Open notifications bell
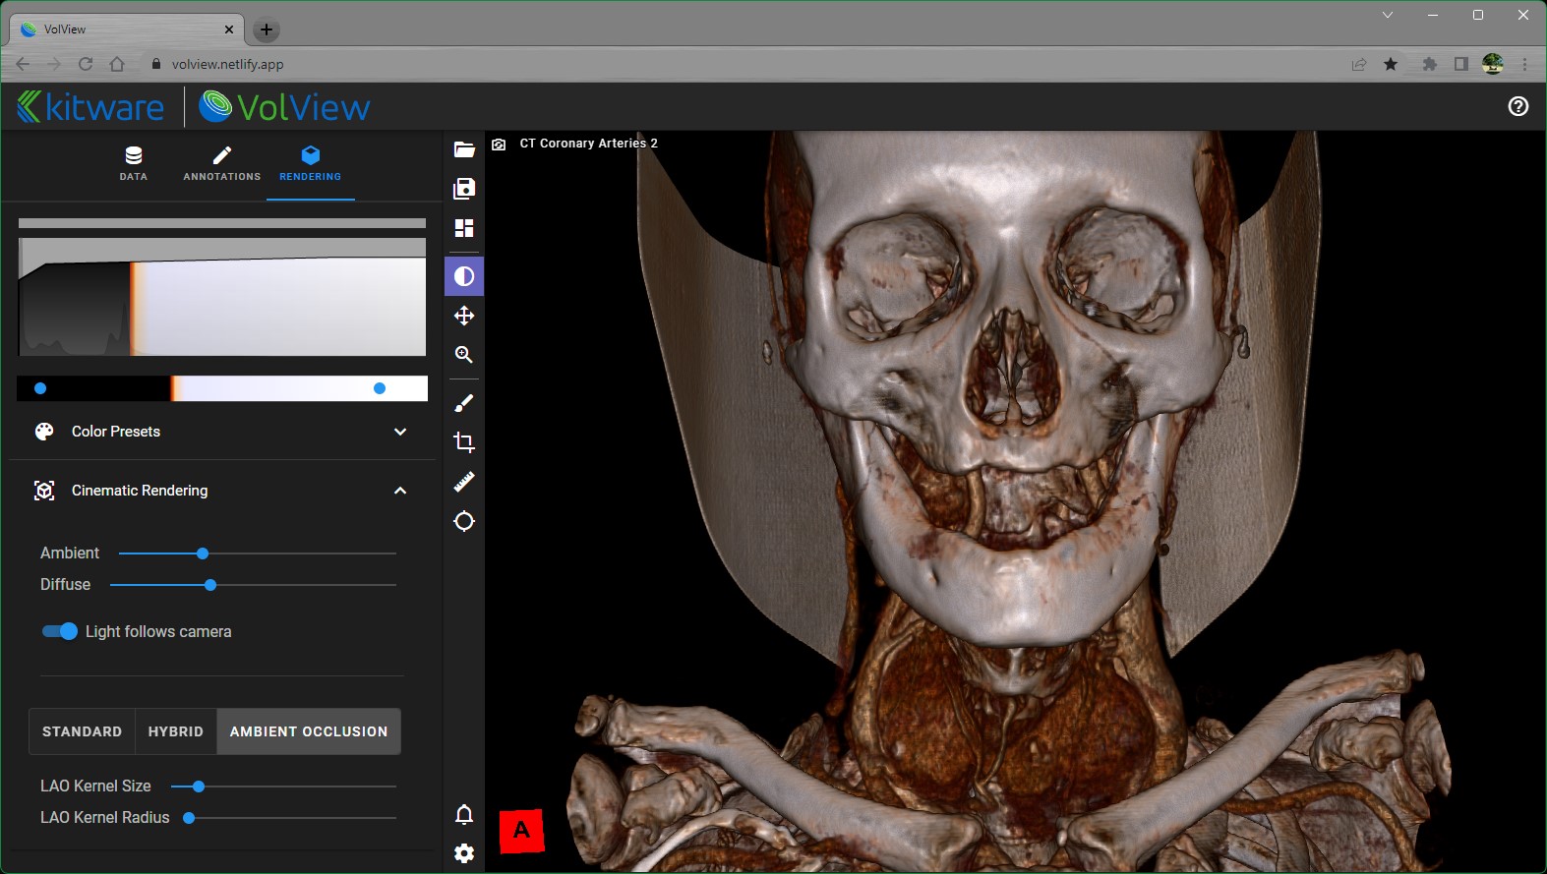 [x=464, y=814]
